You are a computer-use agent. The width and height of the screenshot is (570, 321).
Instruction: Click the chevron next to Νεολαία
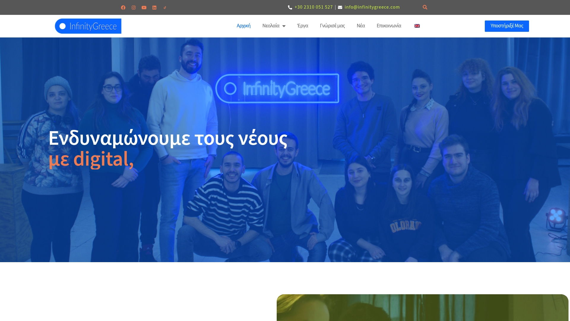(x=284, y=26)
